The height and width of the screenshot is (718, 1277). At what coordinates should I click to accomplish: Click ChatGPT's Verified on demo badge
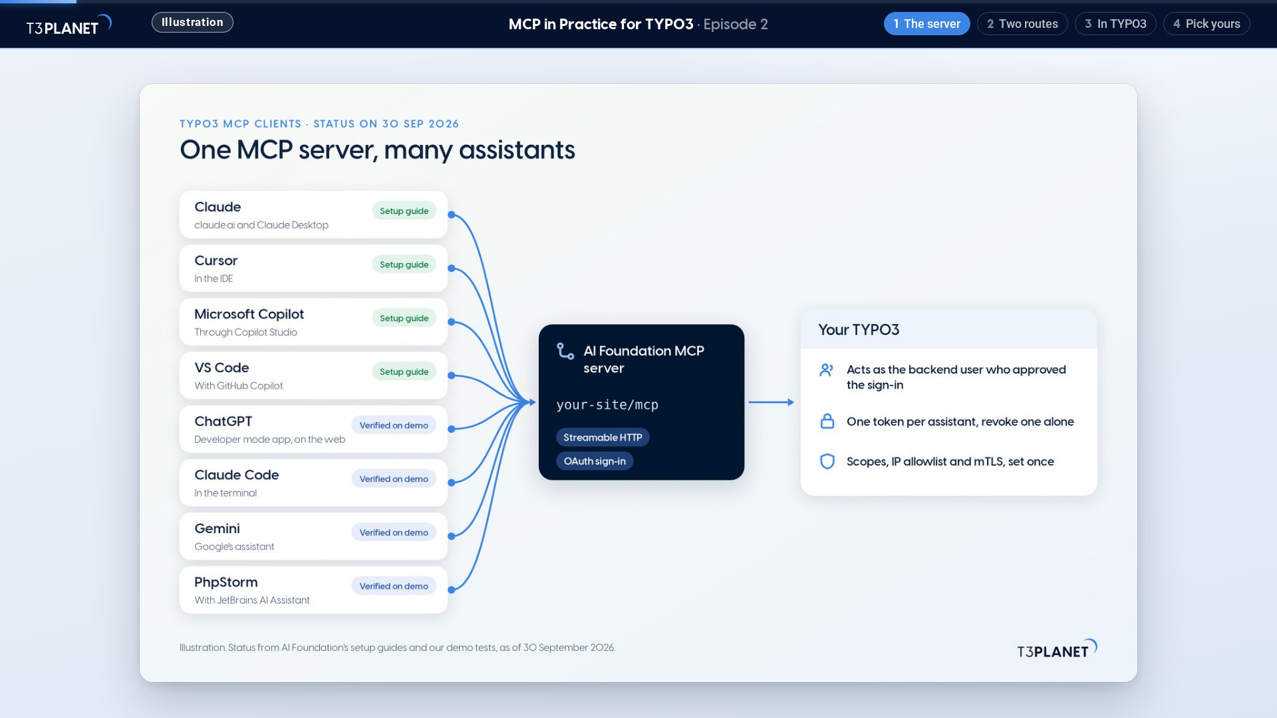click(394, 425)
